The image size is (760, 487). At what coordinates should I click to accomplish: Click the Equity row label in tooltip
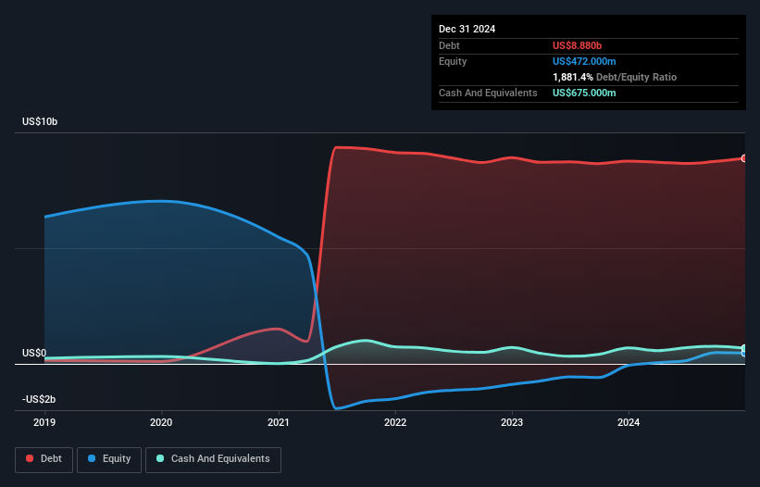tap(453, 61)
